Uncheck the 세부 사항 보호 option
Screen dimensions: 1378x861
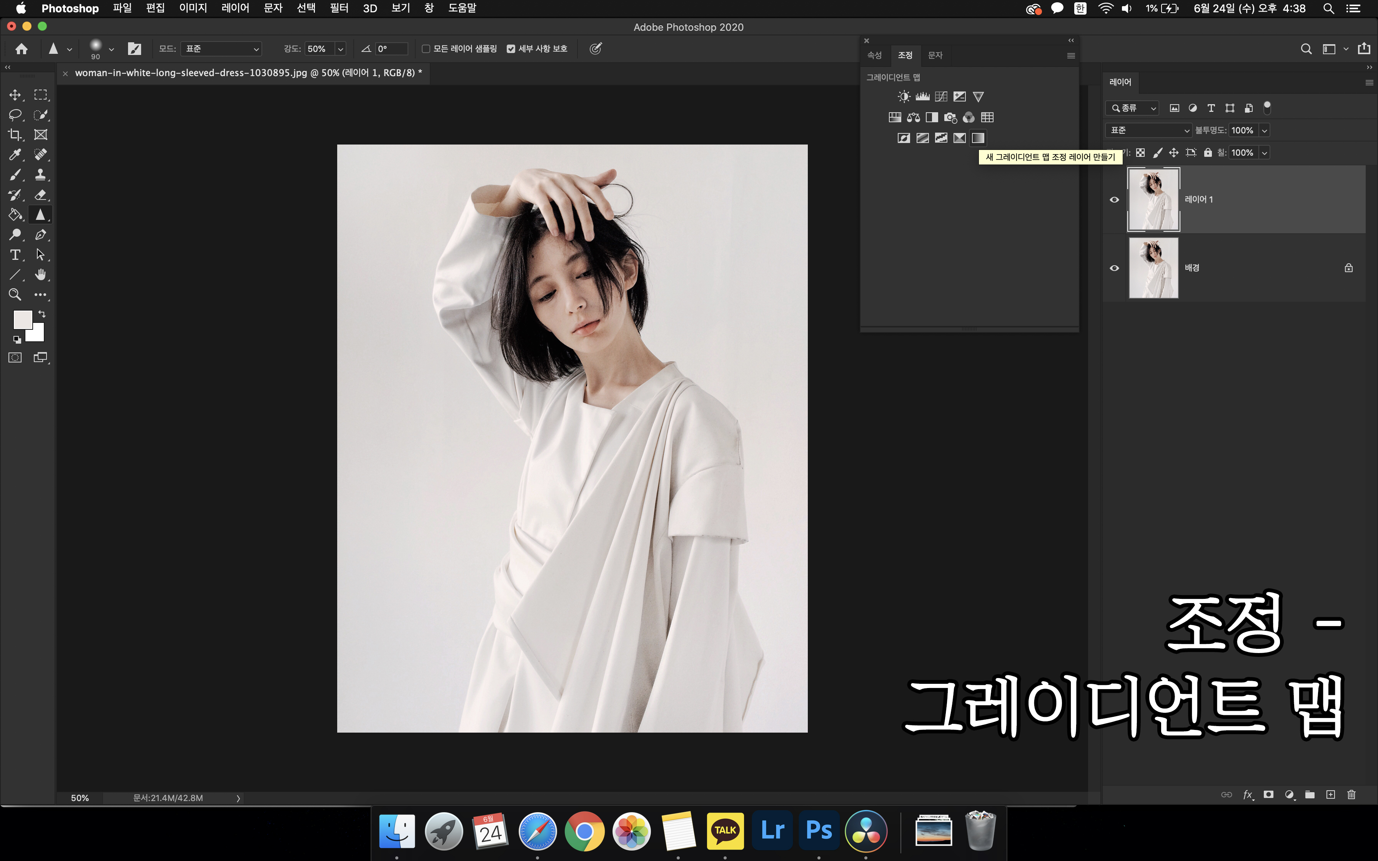511,49
